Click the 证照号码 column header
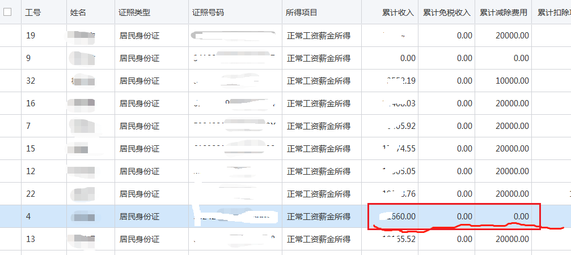This screenshot has height=255, width=571. click(208, 12)
